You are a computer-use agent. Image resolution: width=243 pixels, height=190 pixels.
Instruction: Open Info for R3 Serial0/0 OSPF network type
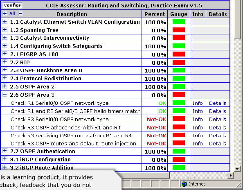198,119
